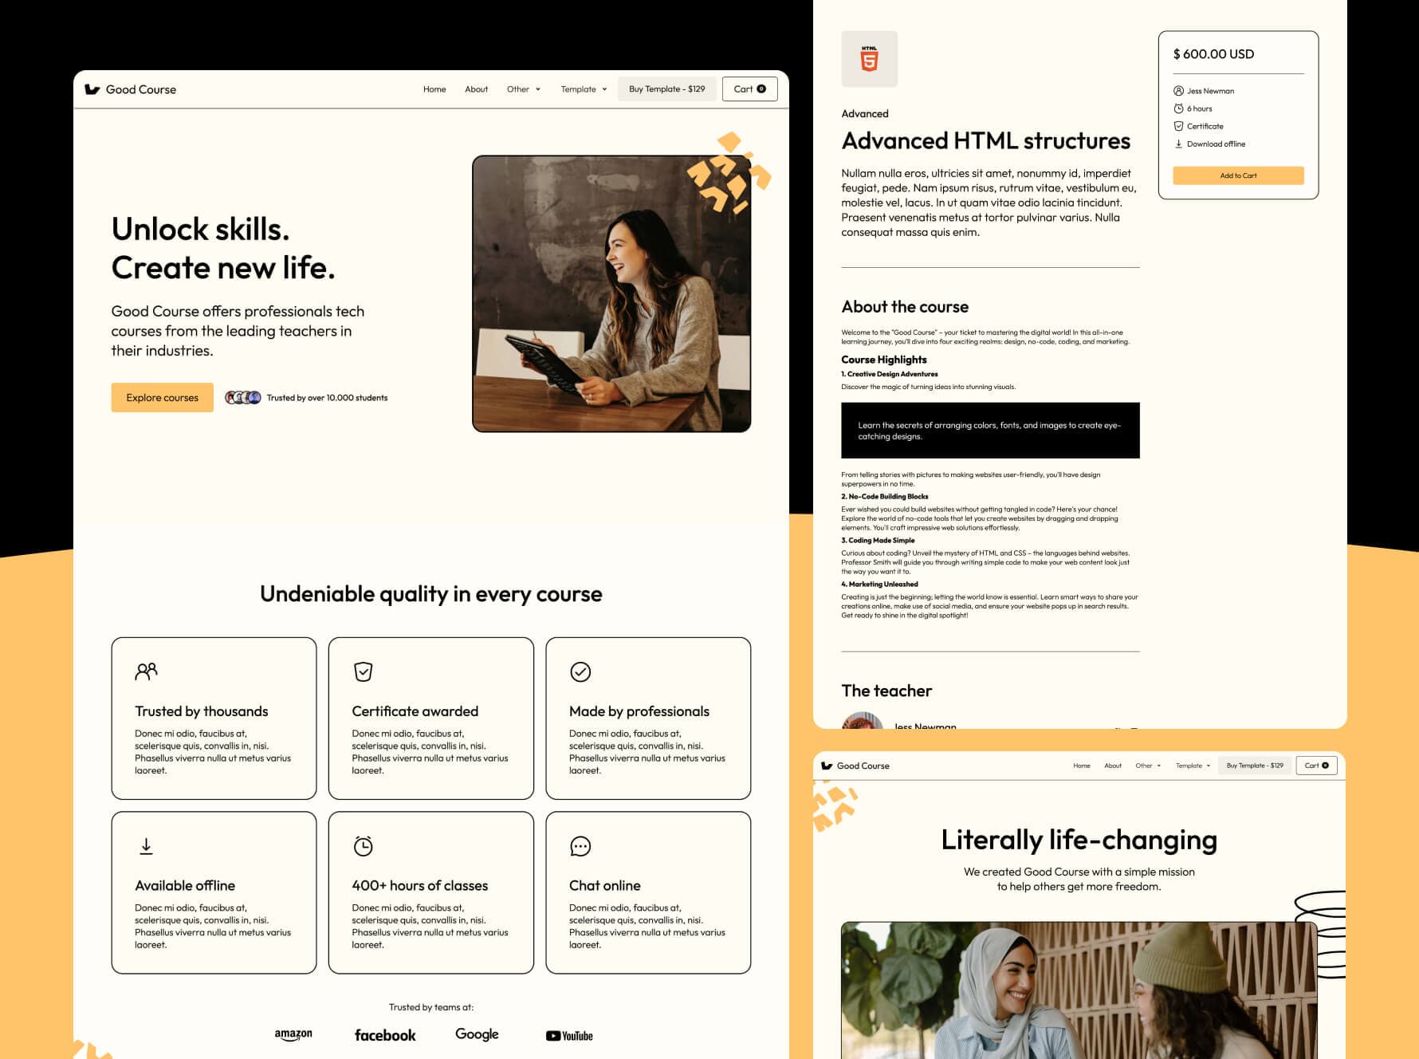Go to Home in main page navigation
1419x1059 pixels.
(434, 89)
